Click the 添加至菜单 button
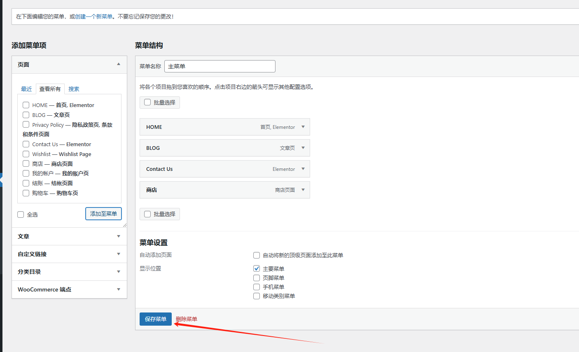 pyautogui.click(x=103, y=214)
